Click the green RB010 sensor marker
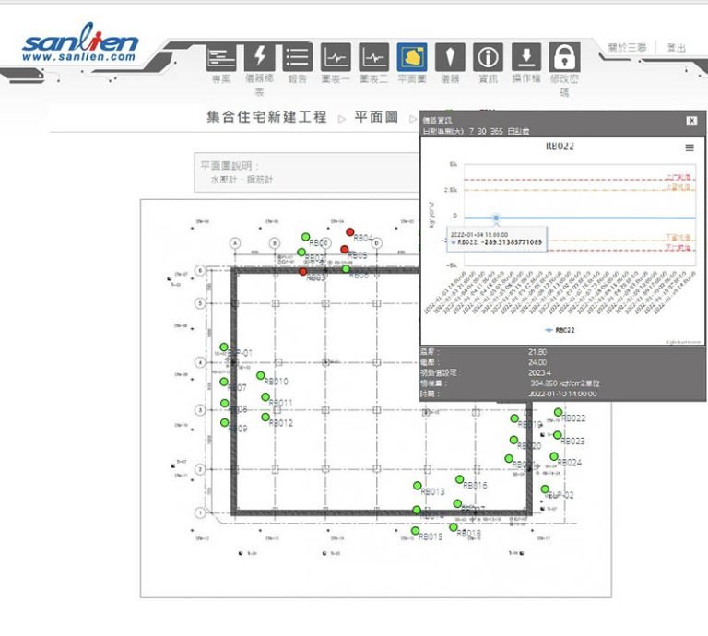The width and height of the screenshot is (708, 636). [x=261, y=375]
